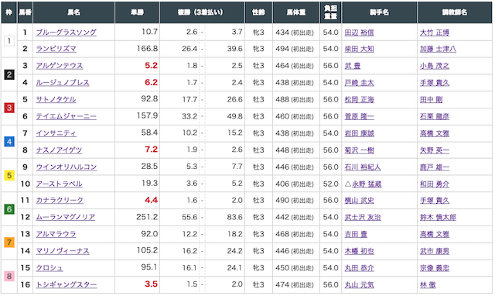Viewport: 495px width, 296px height.
Task: Open horse link ムーランマグノリア
Action: click(x=65, y=217)
